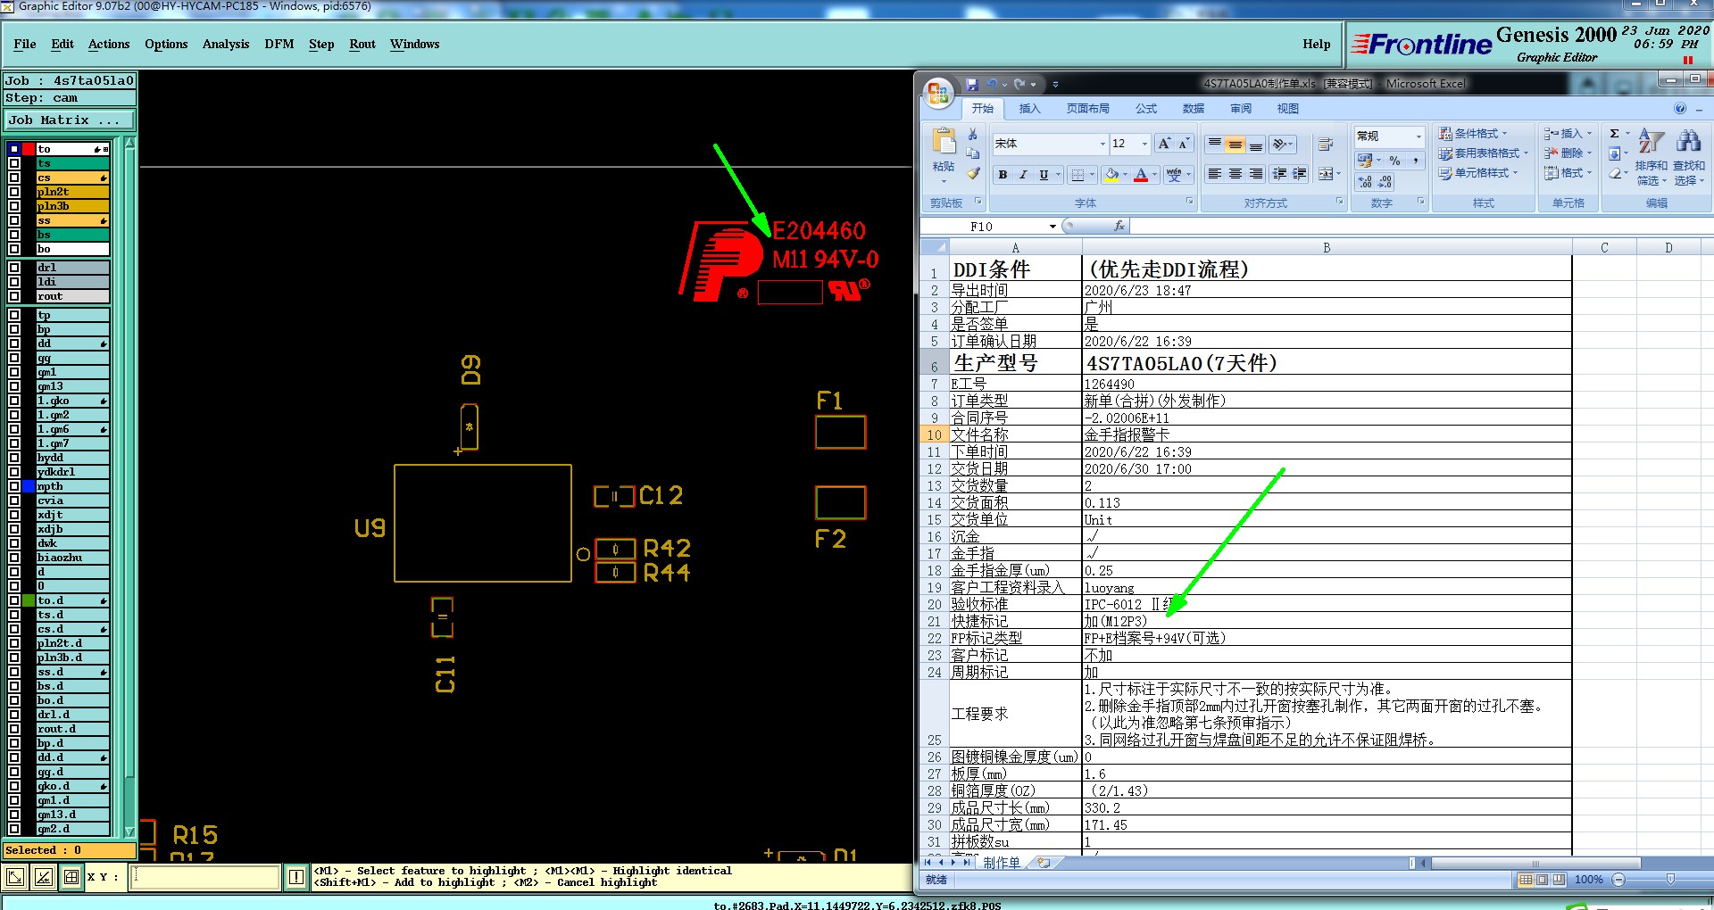Toggle the 'ss' layer checkbox
Image resolution: width=1714 pixels, height=910 pixels.
[x=14, y=220]
